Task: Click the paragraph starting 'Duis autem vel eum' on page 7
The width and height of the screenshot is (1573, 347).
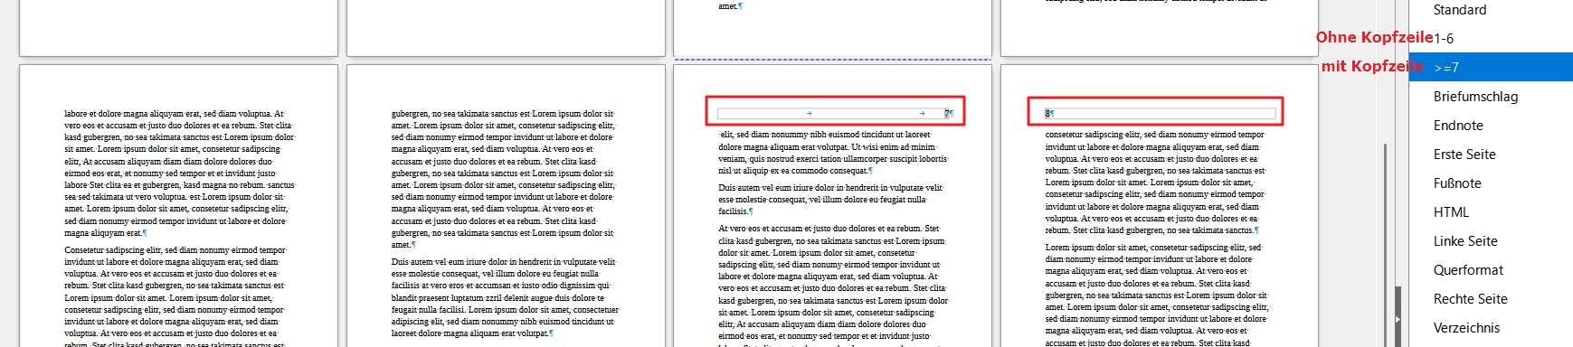Action: point(830,200)
